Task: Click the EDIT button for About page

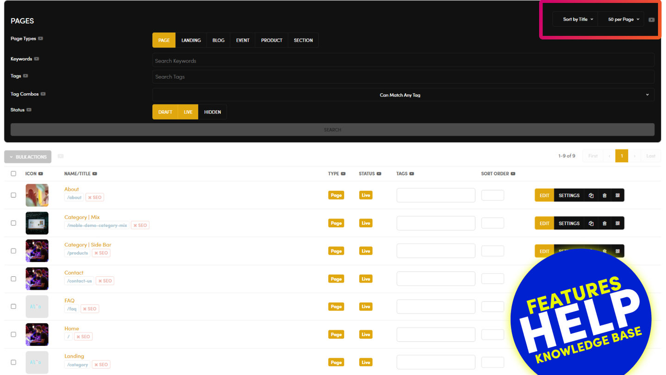Action: 544,195
